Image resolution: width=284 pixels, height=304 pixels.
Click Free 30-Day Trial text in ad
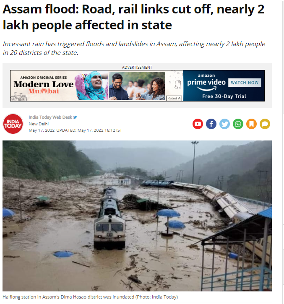click(224, 96)
